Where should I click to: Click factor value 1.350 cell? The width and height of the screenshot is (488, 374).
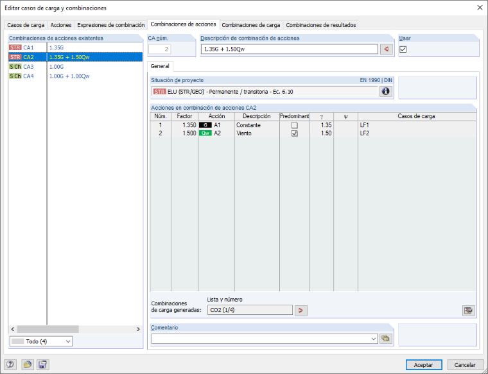pyautogui.click(x=184, y=125)
